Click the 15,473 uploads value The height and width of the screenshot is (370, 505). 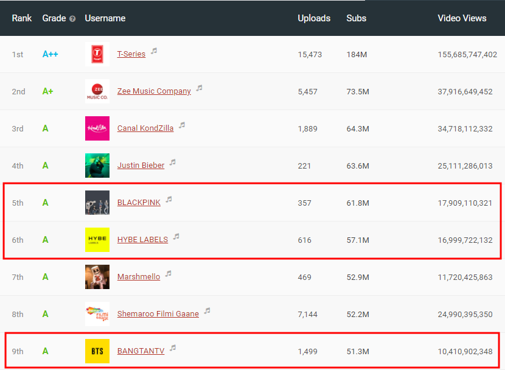pyautogui.click(x=310, y=55)
